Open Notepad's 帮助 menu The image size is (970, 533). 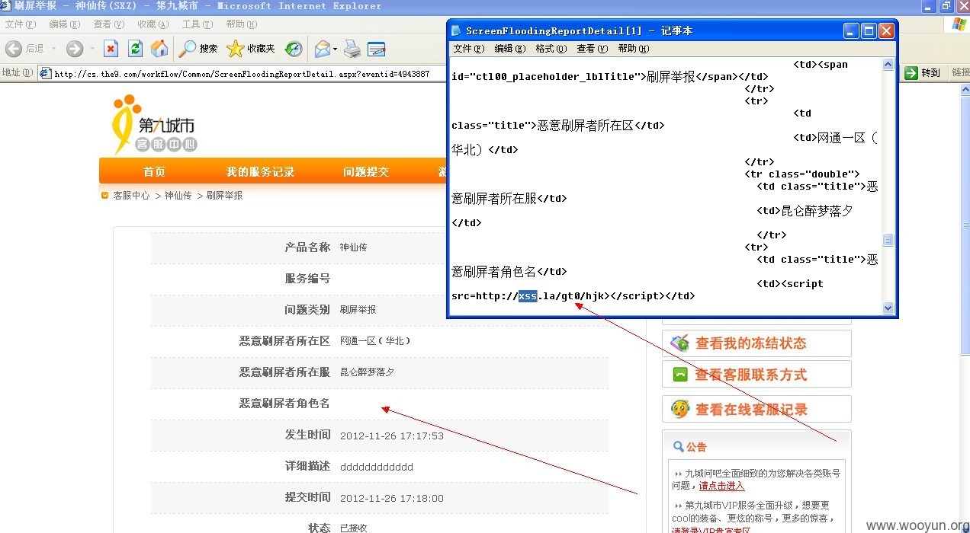(x=634, y=49)
